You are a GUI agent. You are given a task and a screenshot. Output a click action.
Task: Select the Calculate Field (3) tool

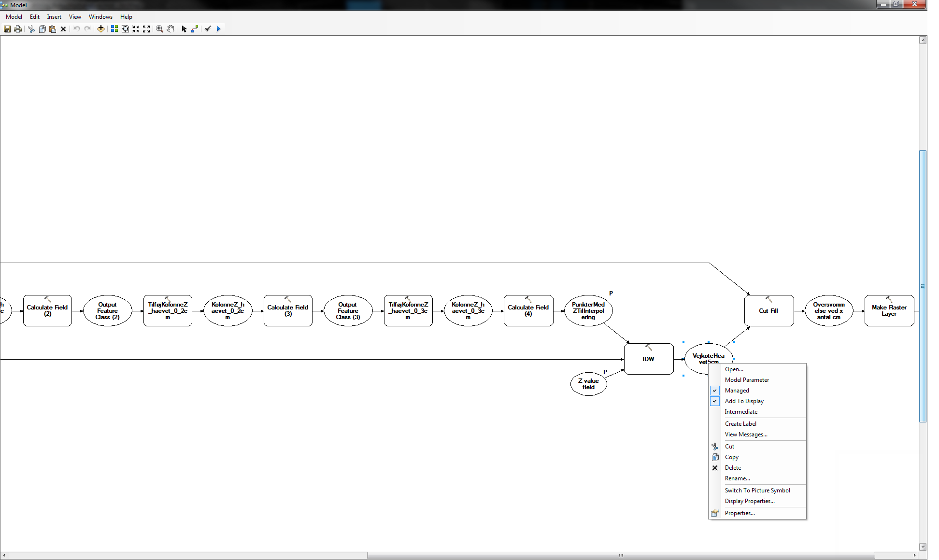point(288,311)
